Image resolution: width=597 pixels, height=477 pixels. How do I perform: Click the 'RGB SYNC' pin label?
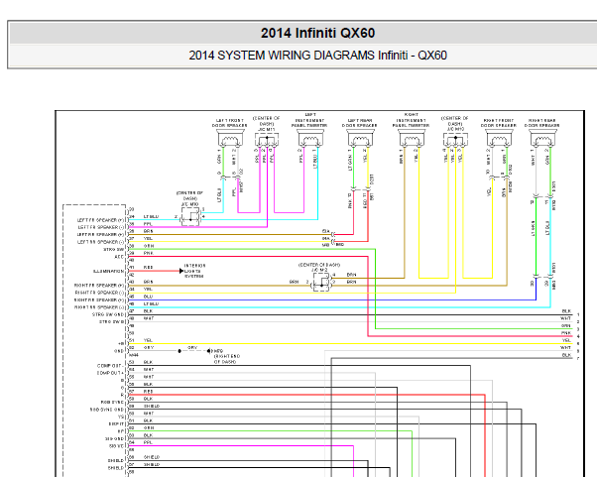point(112,402)
